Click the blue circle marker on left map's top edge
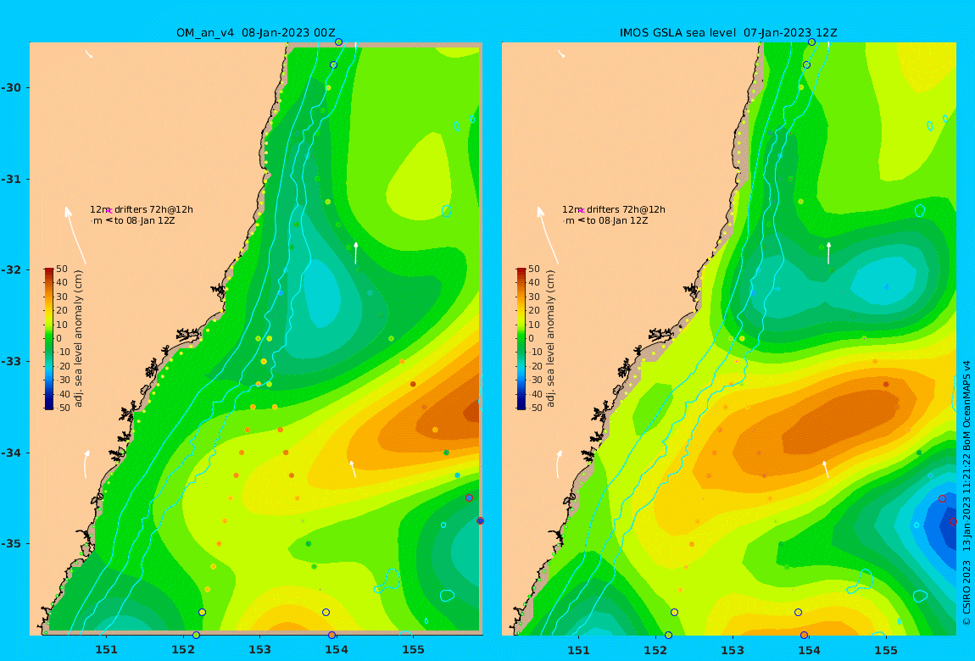The image size is (975, 661). [x=339, y=42]
